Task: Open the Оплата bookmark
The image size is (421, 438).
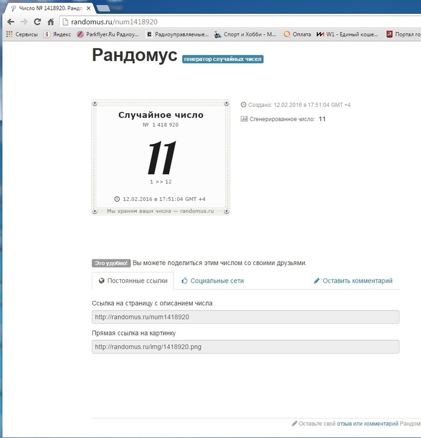Action: pos(297,34)
